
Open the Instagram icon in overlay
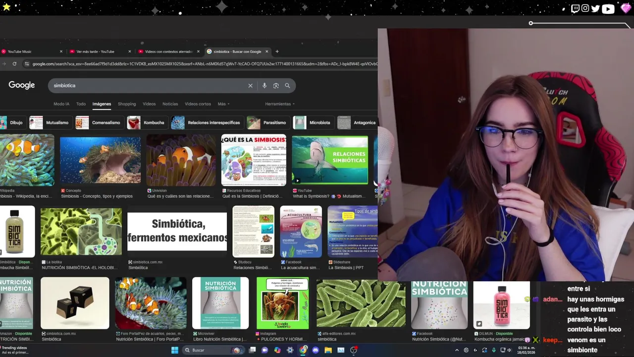click(x=585, y=8)
